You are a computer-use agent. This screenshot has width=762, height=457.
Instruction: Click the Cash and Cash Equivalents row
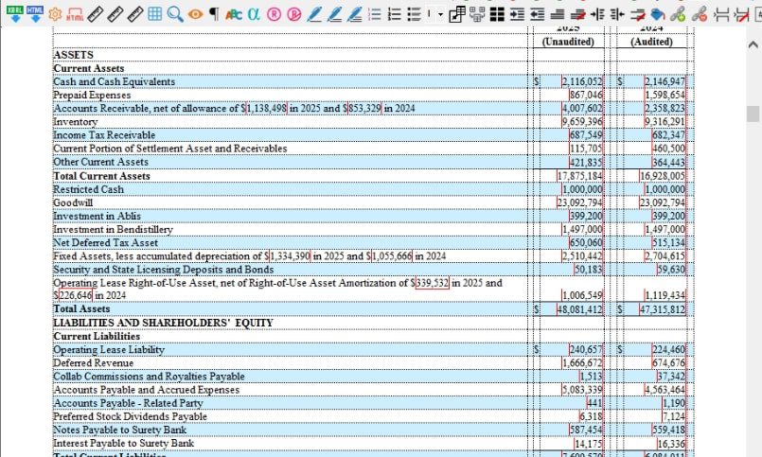pyautogui.click(x=114, y=81)
